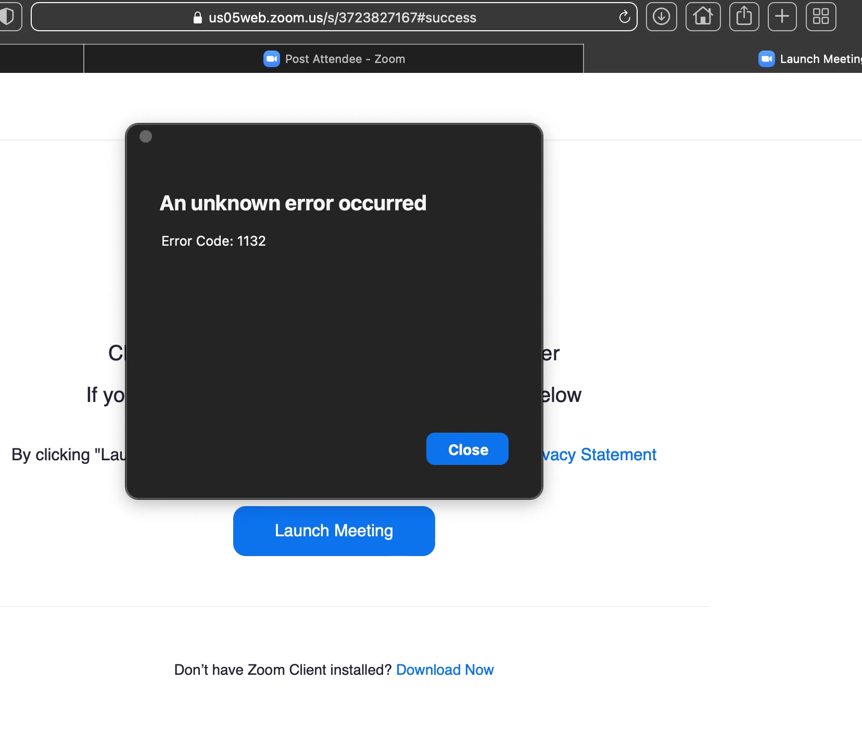Click the blue Launch Meeting button

[x=334, y=531]
